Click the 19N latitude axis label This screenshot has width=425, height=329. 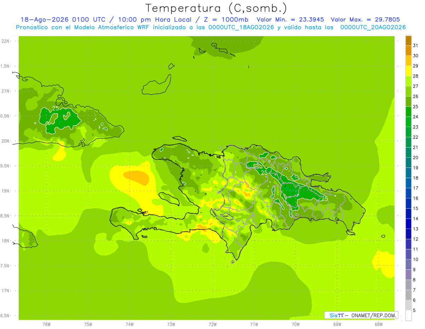coord(6,191)
